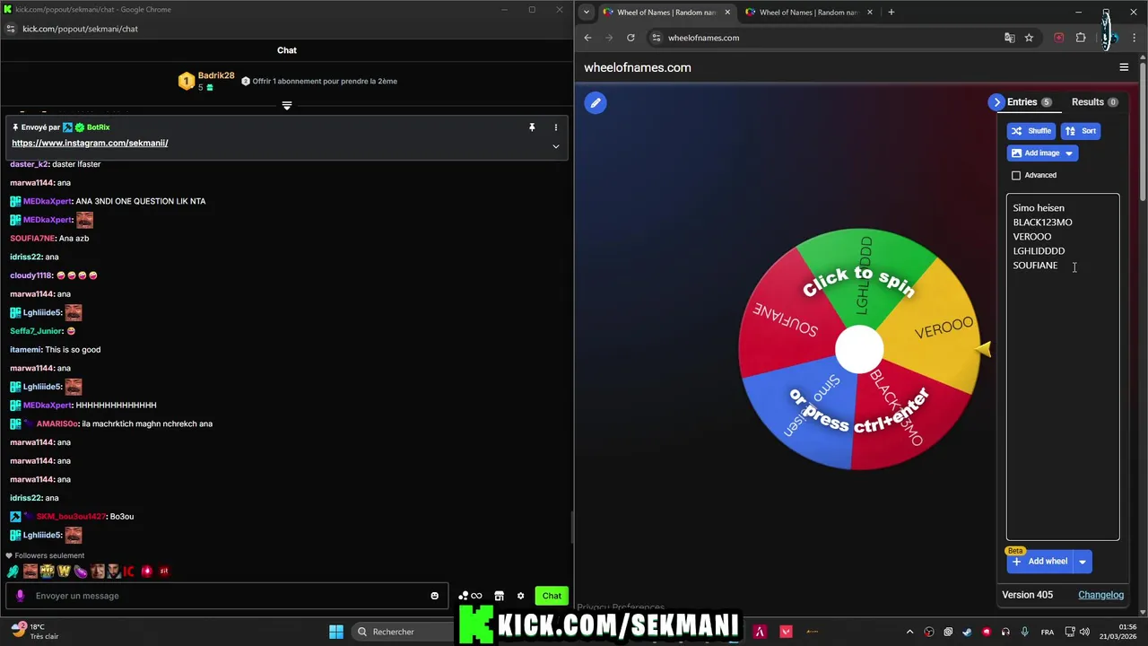1148x646 pixels.
Task: Collapse pinned message with chevron
Action: tap(555, 146)
